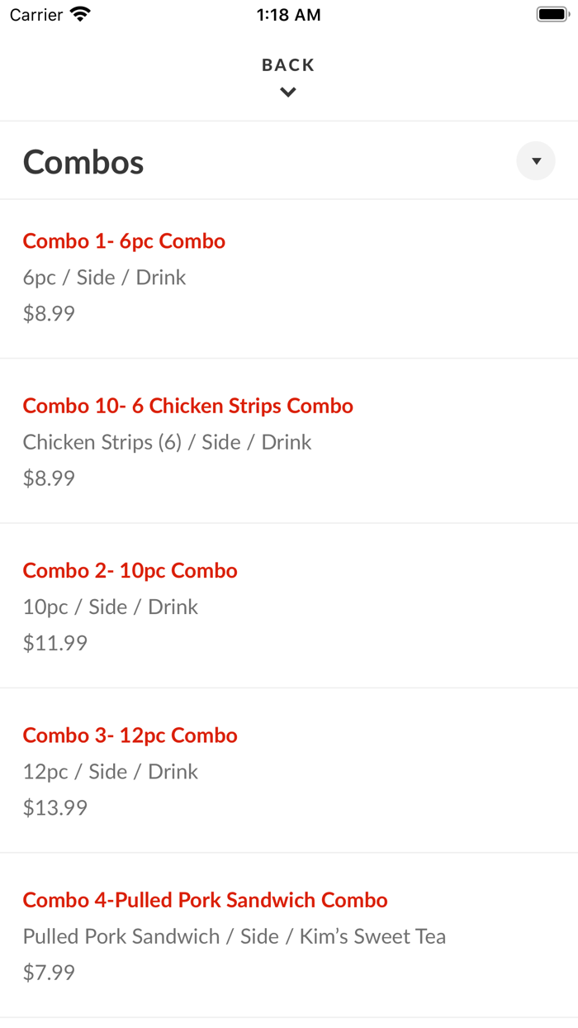
Task: Select Combo 1- 6pc Combo title
Action: pos(124,241)
